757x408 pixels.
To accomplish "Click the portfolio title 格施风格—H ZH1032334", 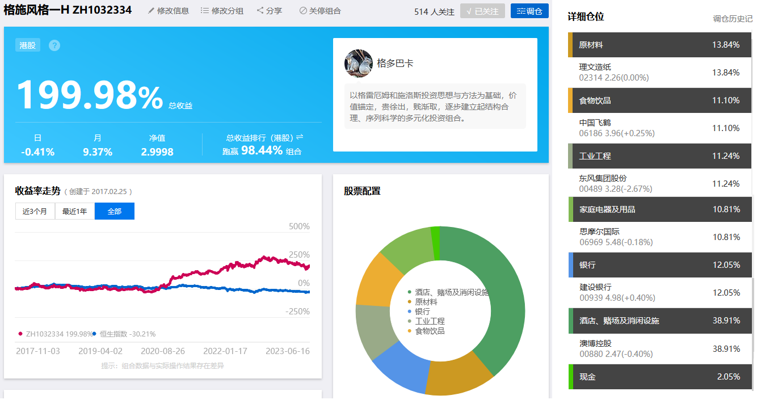I will 68,10.
